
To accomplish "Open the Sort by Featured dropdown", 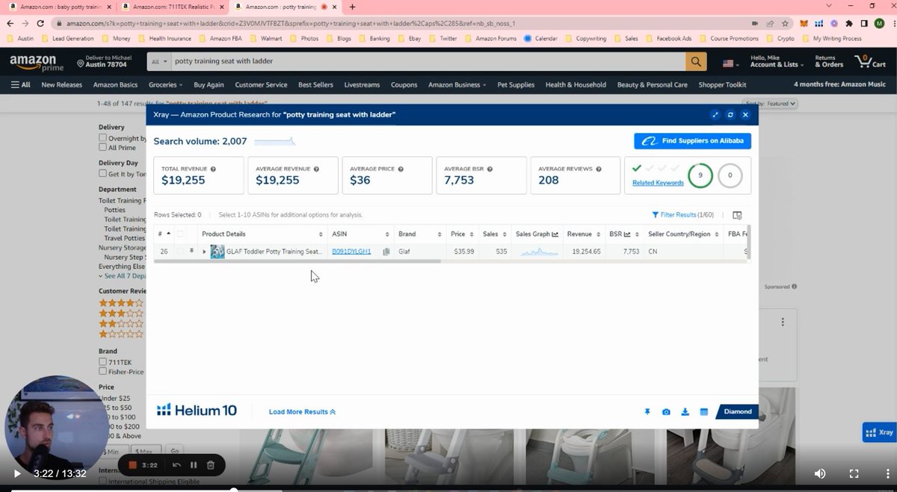I will click(771, 104).
